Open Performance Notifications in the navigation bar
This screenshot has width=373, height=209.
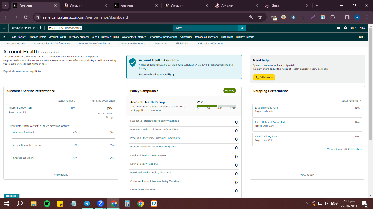tap(163, 37)
